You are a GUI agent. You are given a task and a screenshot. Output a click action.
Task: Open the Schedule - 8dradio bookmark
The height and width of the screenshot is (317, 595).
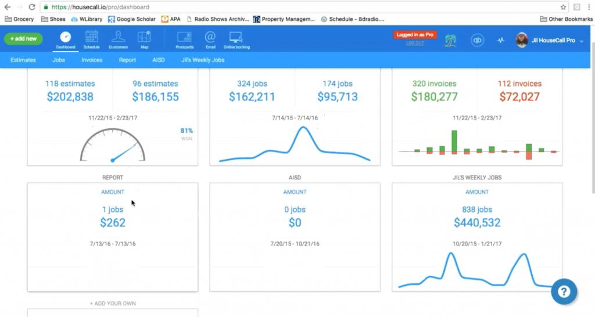pos(353,19)
